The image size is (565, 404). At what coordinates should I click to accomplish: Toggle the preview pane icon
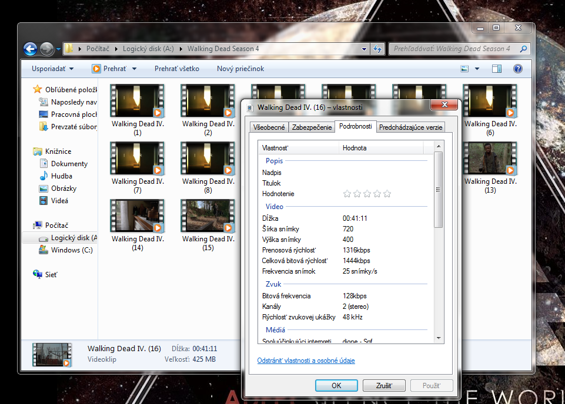[496, 69]
